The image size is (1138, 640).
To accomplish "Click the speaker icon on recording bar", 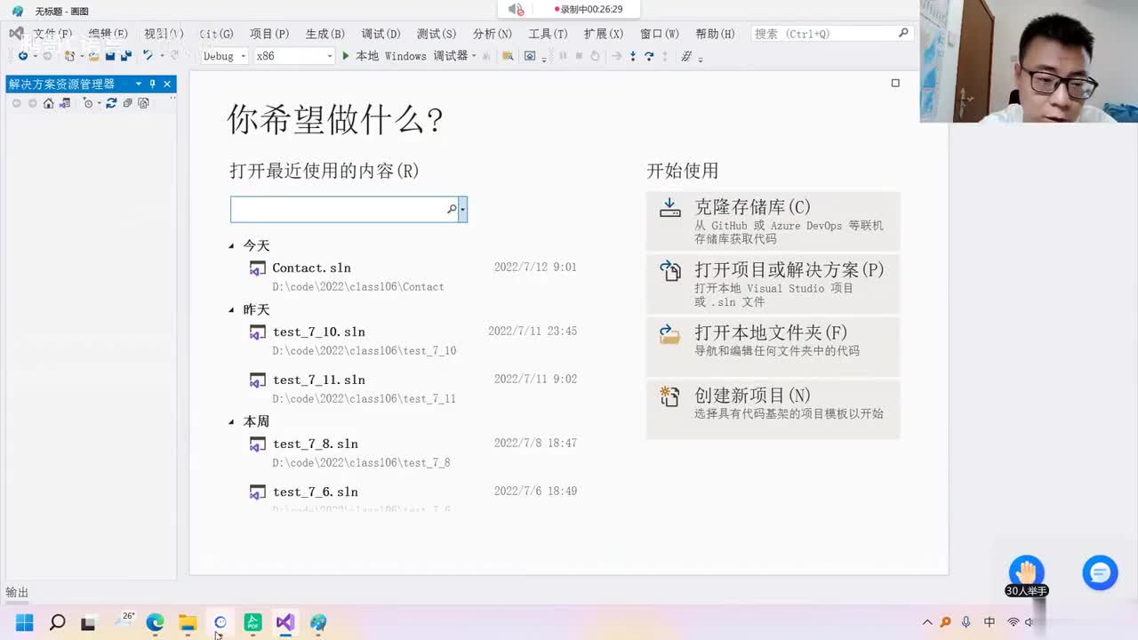I will [x=516, y=9].
